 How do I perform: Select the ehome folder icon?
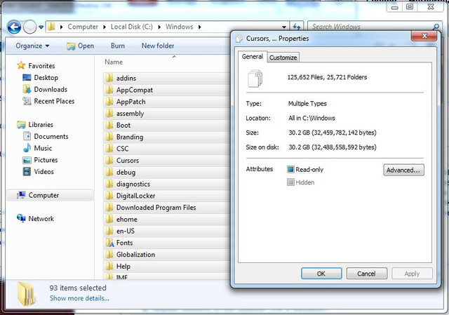pyautogui.click(x=109, y=219)
